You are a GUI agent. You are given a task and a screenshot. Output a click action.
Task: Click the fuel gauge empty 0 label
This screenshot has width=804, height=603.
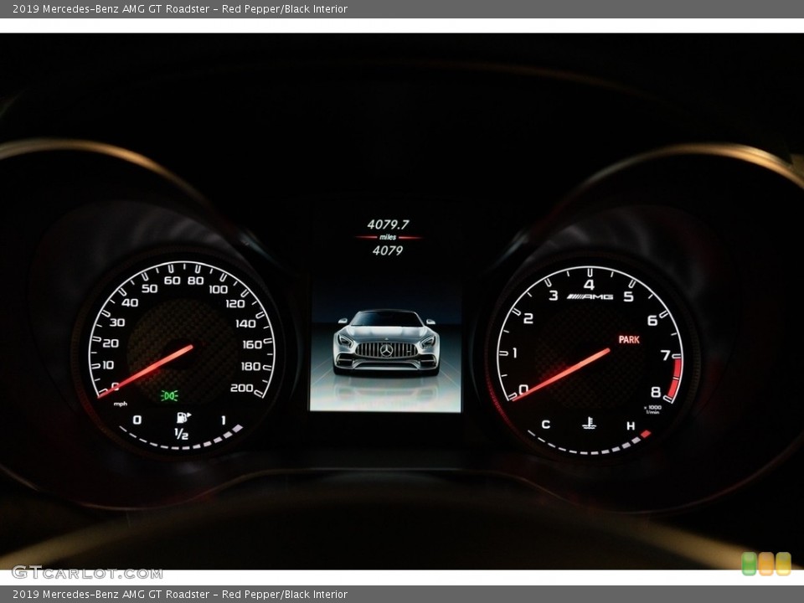coord(137,420)
